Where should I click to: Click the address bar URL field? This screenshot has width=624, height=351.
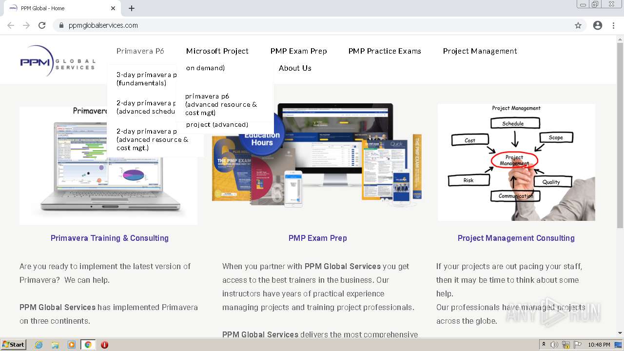pyautogui.click(x=312, y=25)
